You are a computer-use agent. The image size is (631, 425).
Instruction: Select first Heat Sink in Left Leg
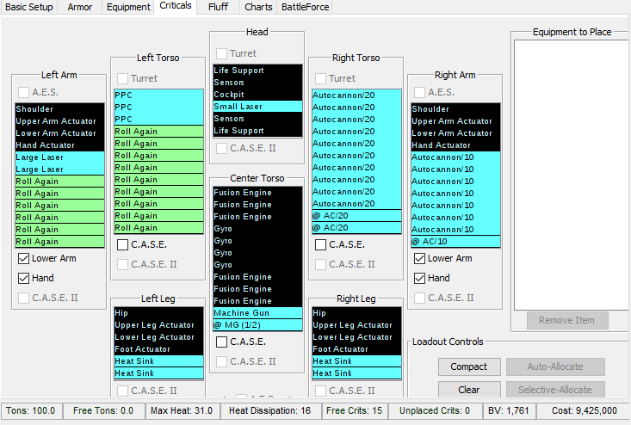click(x=158, y=361)
